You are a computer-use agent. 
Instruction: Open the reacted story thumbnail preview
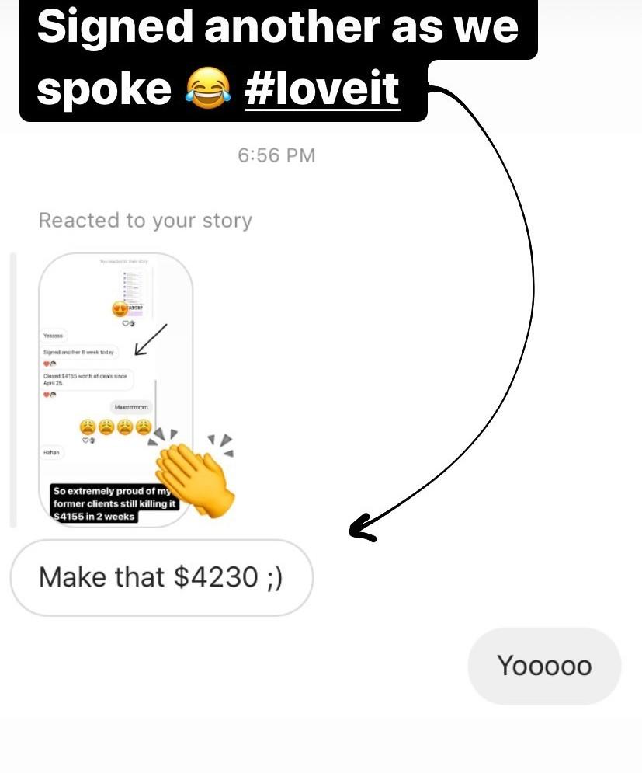pos(116,390)
